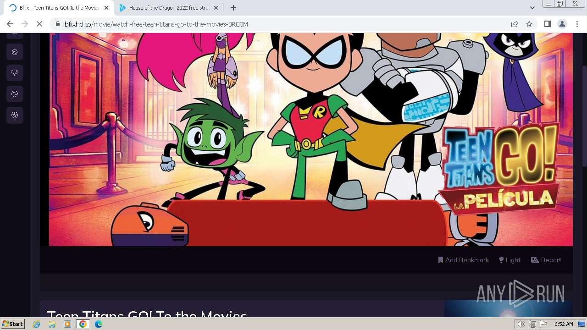Close the House of the Dragon tab
587x330 pixels.
click(x=216, y=8)
